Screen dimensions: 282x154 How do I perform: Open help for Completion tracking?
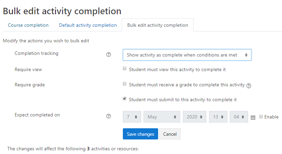pyautogui.click(x=109, y=54)
